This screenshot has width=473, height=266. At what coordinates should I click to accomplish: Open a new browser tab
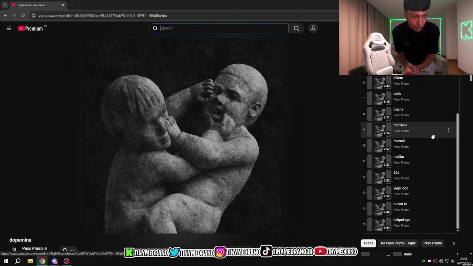click(x=72, y=5)
